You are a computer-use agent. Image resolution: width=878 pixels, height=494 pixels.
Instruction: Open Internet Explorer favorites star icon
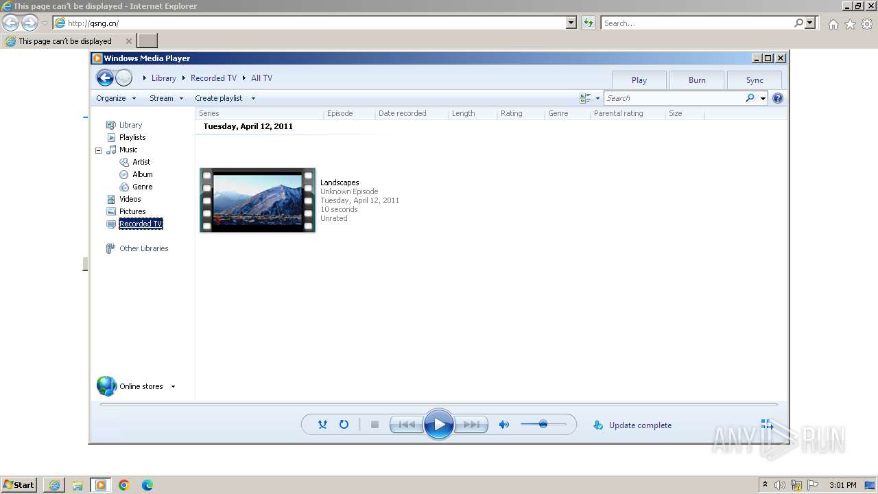(850, 24)
